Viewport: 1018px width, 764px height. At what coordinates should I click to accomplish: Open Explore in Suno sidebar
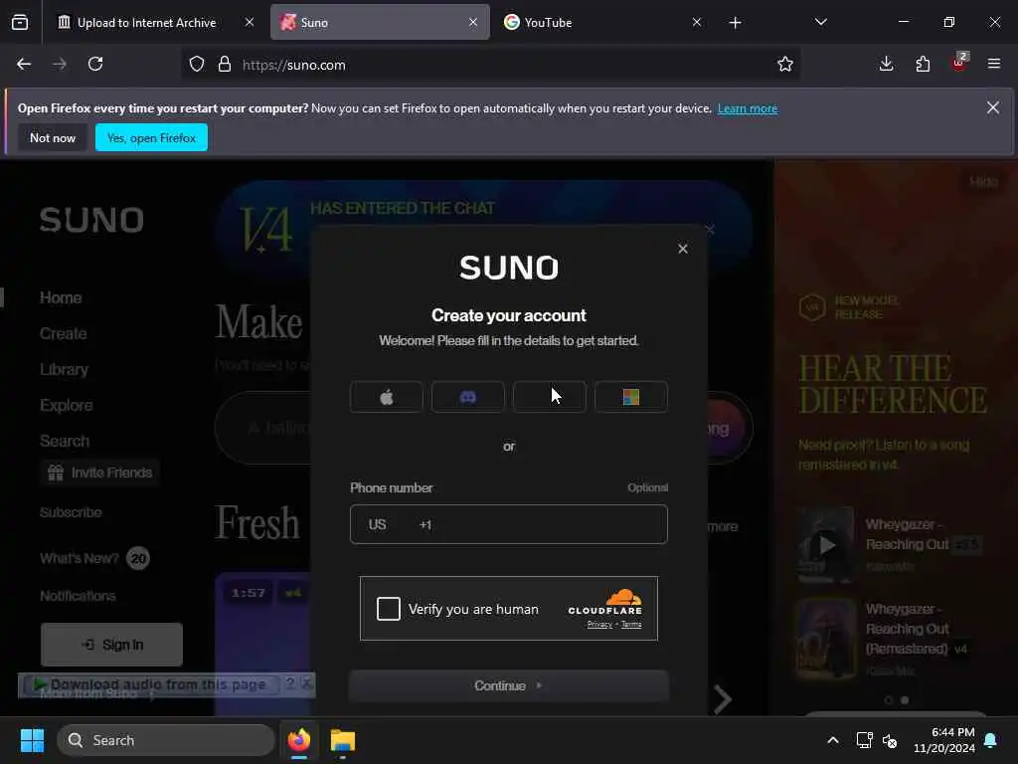[67, 406]
